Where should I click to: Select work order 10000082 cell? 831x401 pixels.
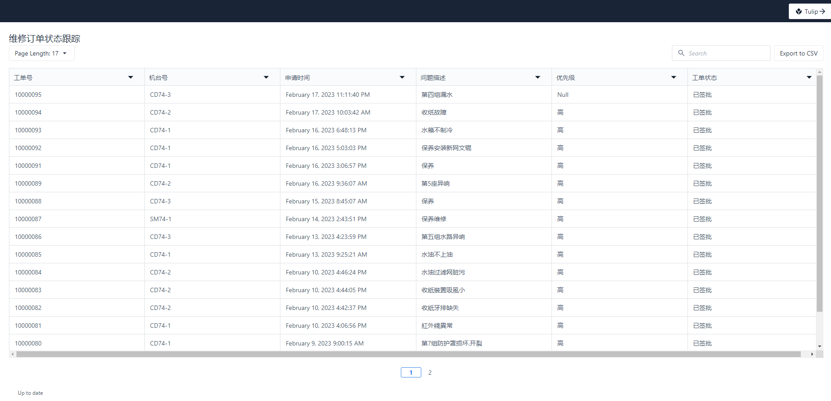click(x=77, y=308)
